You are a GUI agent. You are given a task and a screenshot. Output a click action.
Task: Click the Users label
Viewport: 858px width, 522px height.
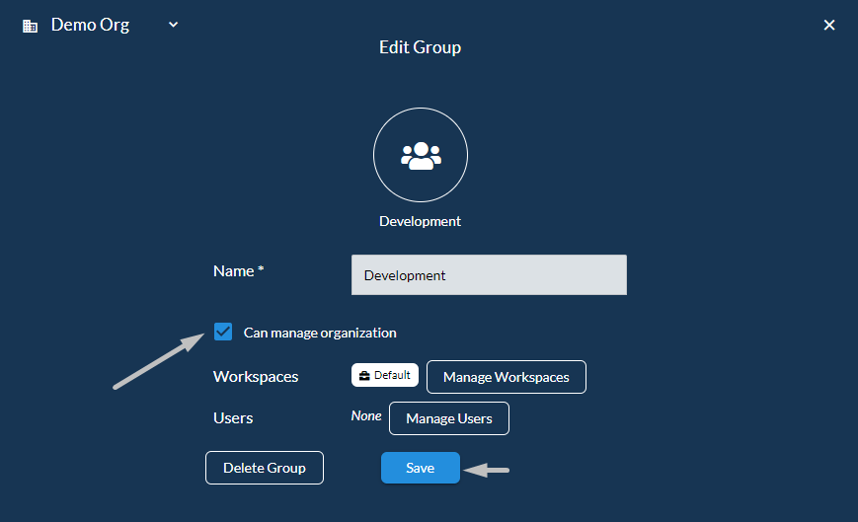pos(233,418)
